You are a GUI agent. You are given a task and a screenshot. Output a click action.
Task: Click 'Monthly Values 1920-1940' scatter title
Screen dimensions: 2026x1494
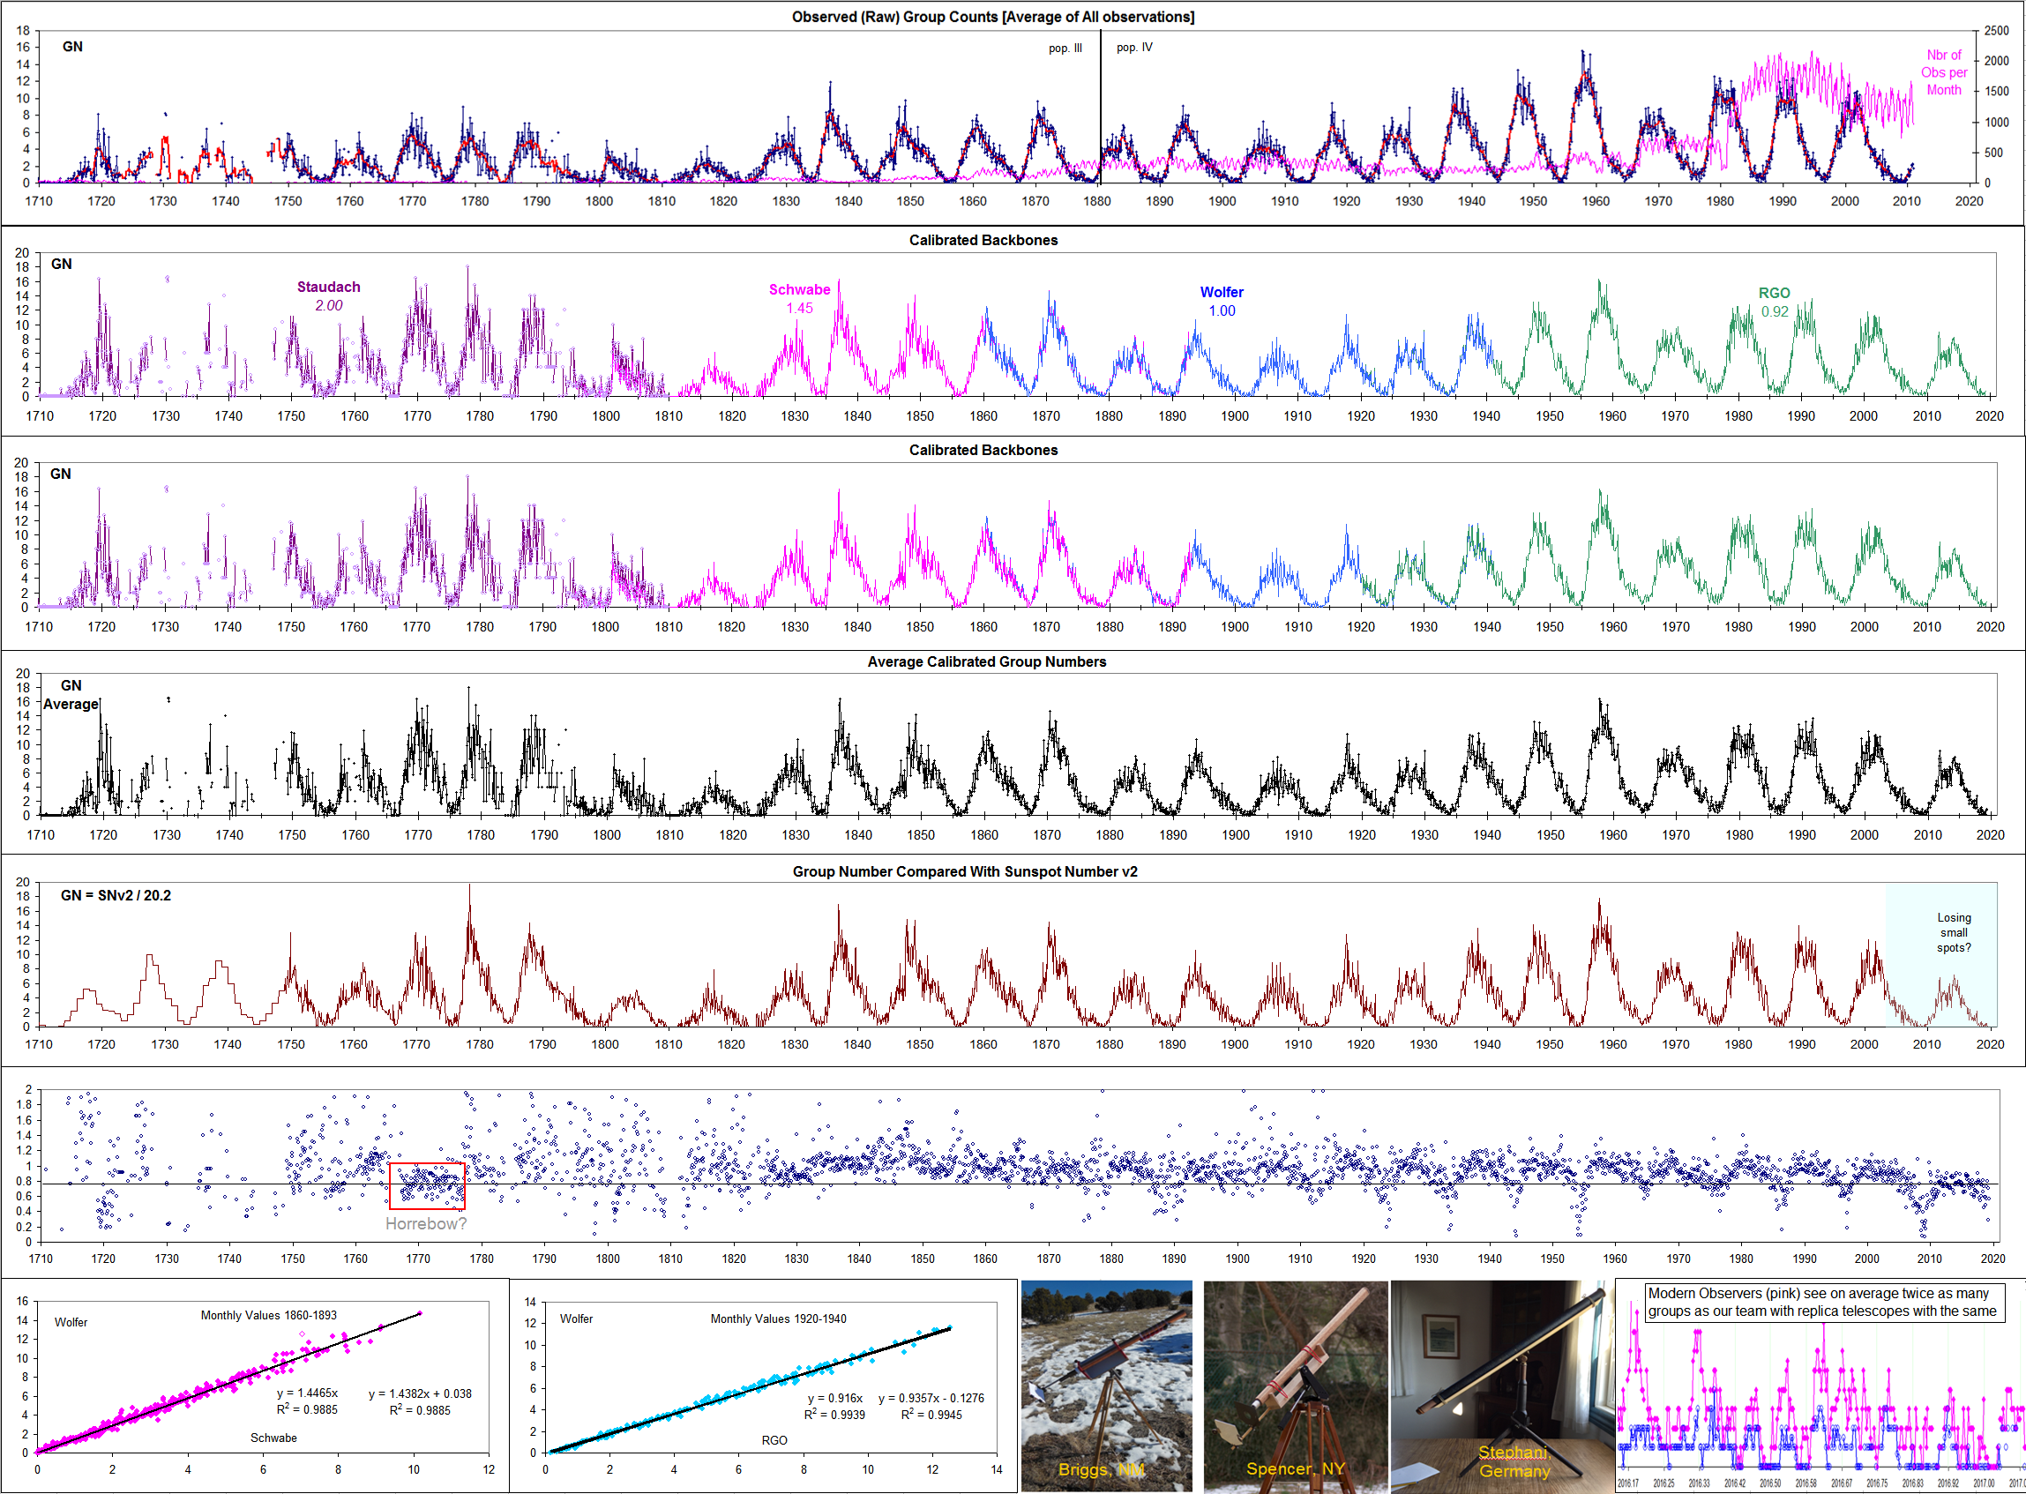pos(778,1318)
